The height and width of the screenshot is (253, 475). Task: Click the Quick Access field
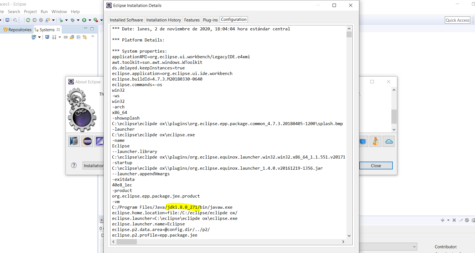point(457,20)
